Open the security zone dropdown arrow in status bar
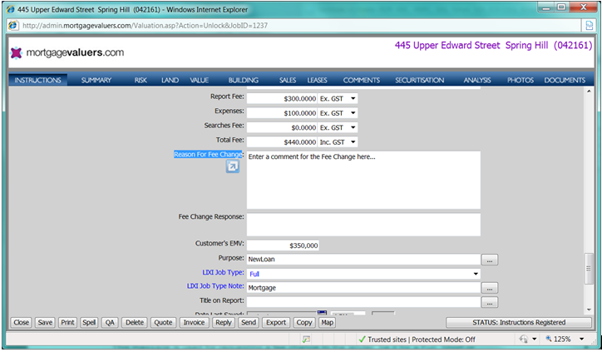The width and height of the screenshot is (602, 352). 534,339
